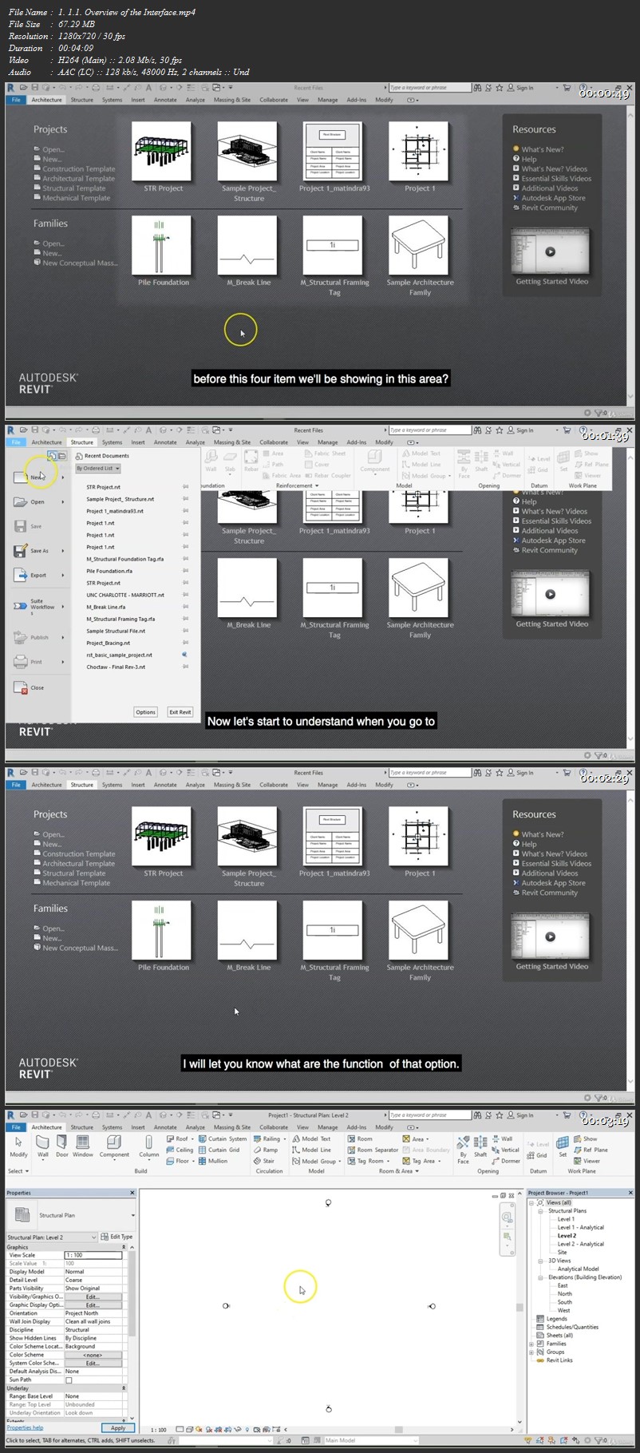Pin Sample Structural File.rvt in recent list
This screenshot has height=1453, width=640.
coord(185,631)
